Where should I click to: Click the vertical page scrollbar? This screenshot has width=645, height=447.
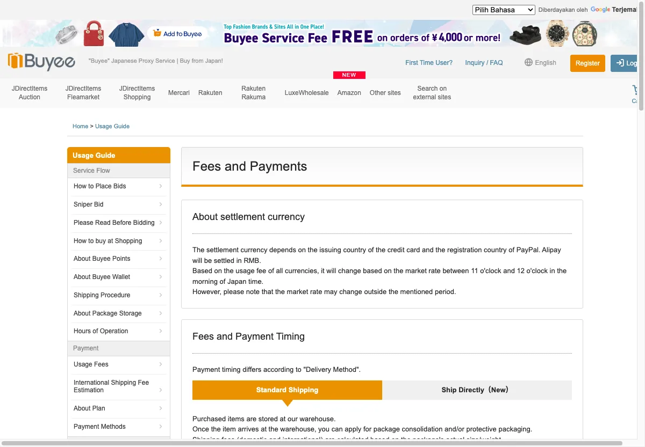641,56
